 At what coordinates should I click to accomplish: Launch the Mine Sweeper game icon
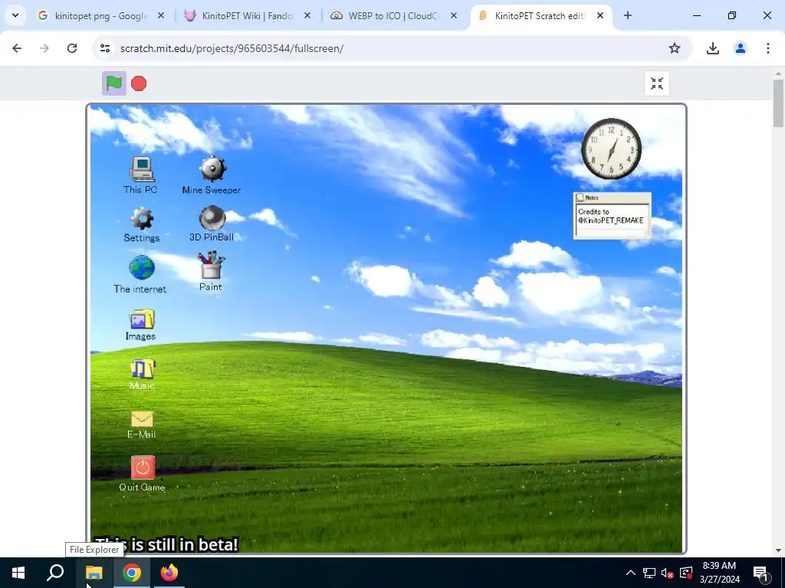(212, 175)
